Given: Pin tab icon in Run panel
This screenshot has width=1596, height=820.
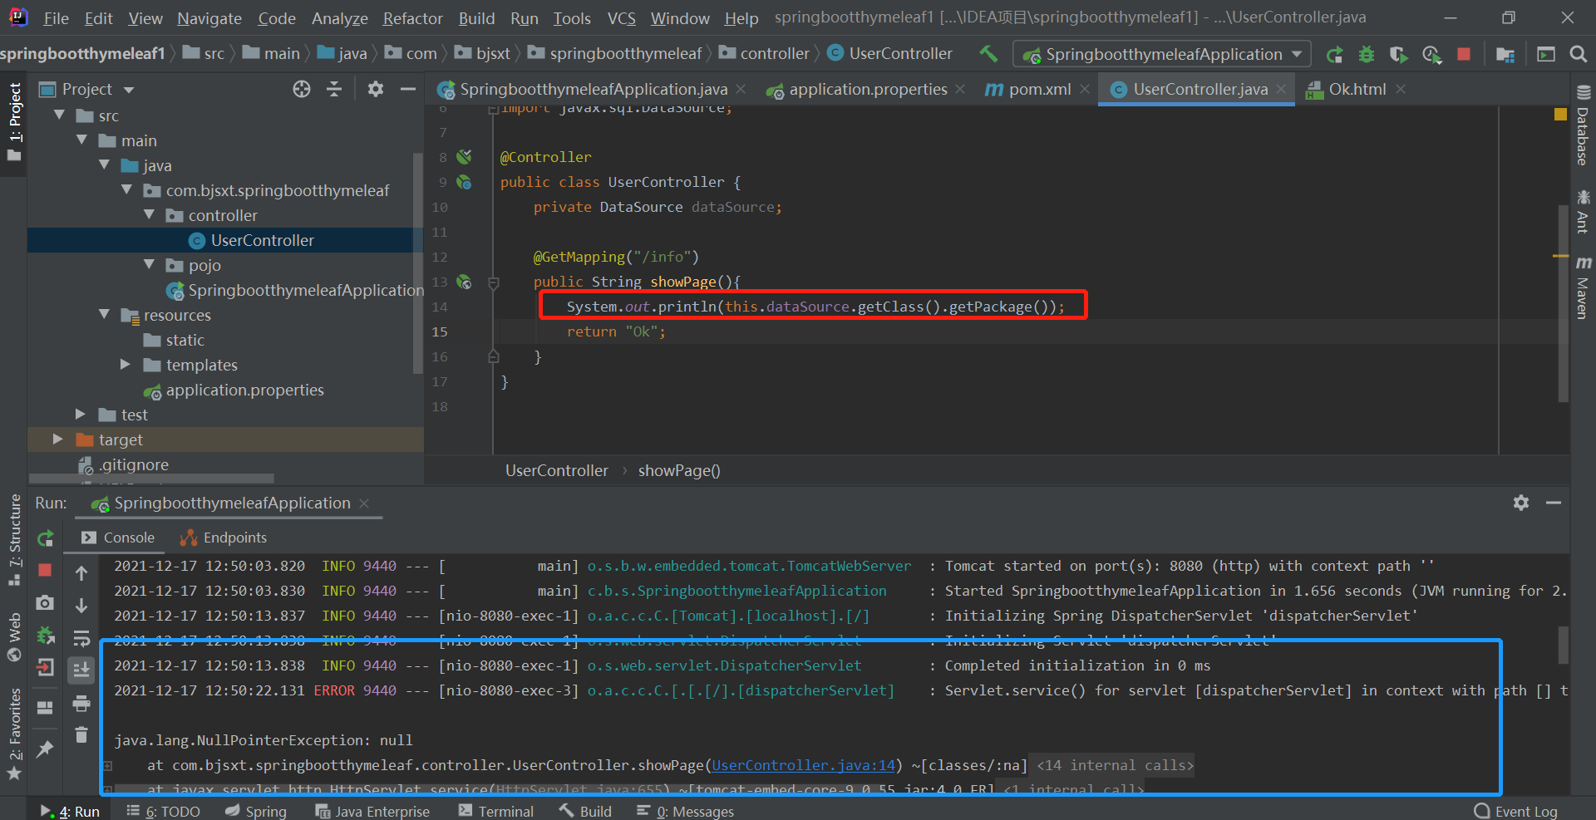Looking at the screenshot, I should point(45,749).
